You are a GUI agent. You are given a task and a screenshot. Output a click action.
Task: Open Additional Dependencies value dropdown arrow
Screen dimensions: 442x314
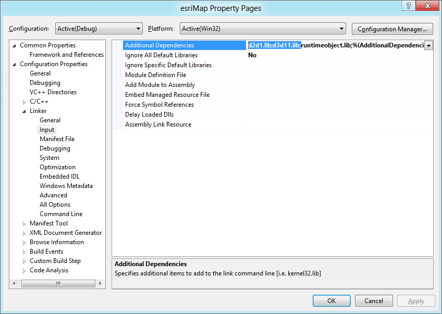click(428, 45)
